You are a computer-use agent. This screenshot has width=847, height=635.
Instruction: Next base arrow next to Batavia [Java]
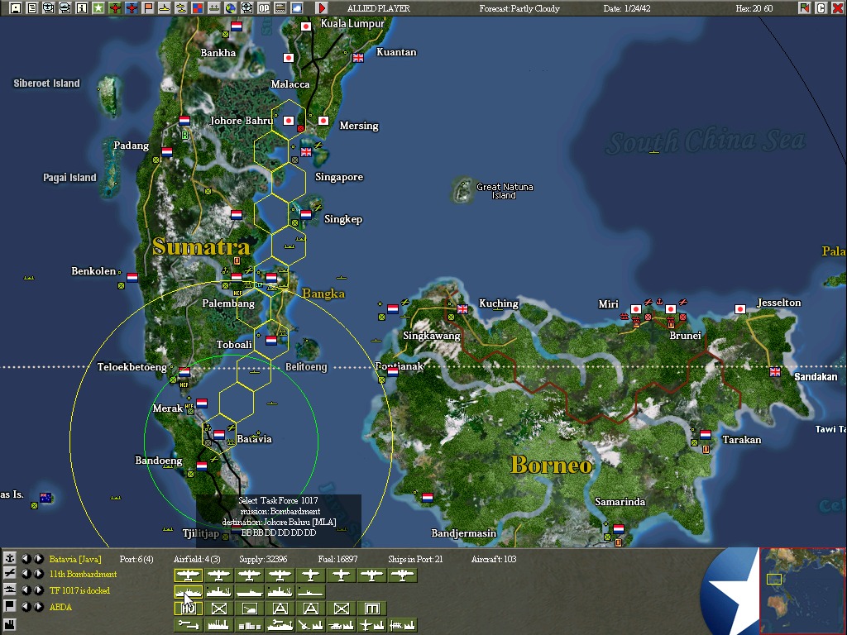[x=39, y=559]
